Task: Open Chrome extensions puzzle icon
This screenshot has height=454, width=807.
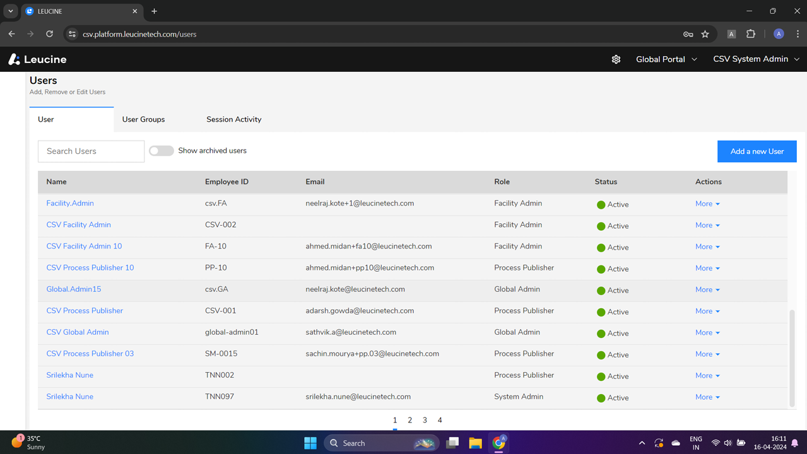Action: click(751, 34)
